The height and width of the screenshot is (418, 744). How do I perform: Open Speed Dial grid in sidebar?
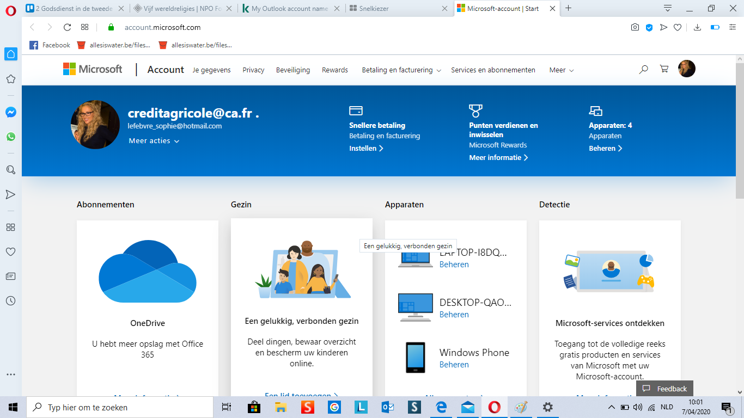[x=10, y=227]
